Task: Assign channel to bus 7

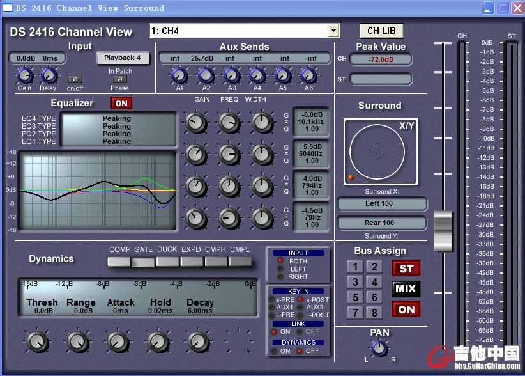Action: [x=355, y=313]
